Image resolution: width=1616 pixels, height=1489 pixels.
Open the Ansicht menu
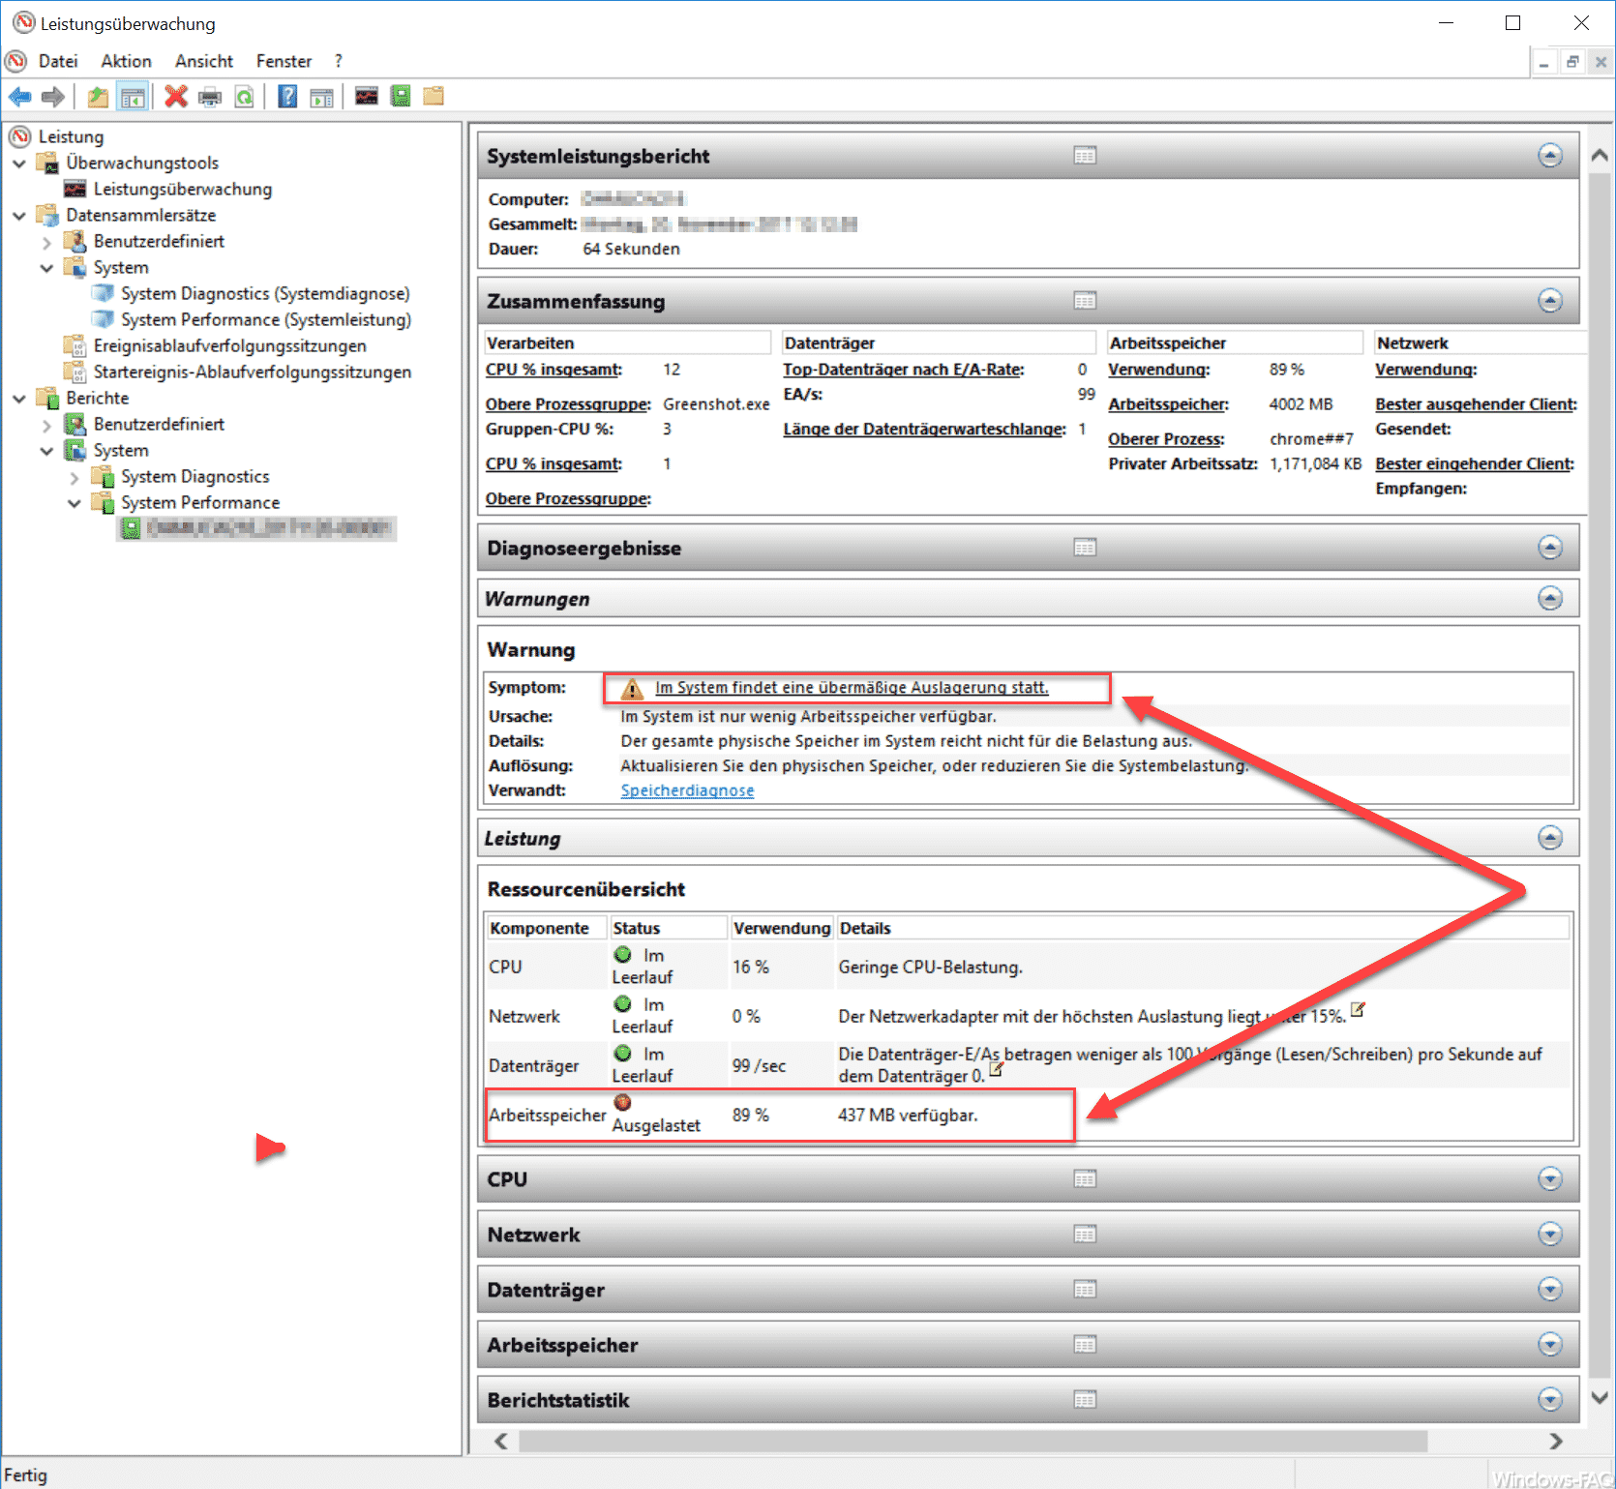[x=204, y=61]
